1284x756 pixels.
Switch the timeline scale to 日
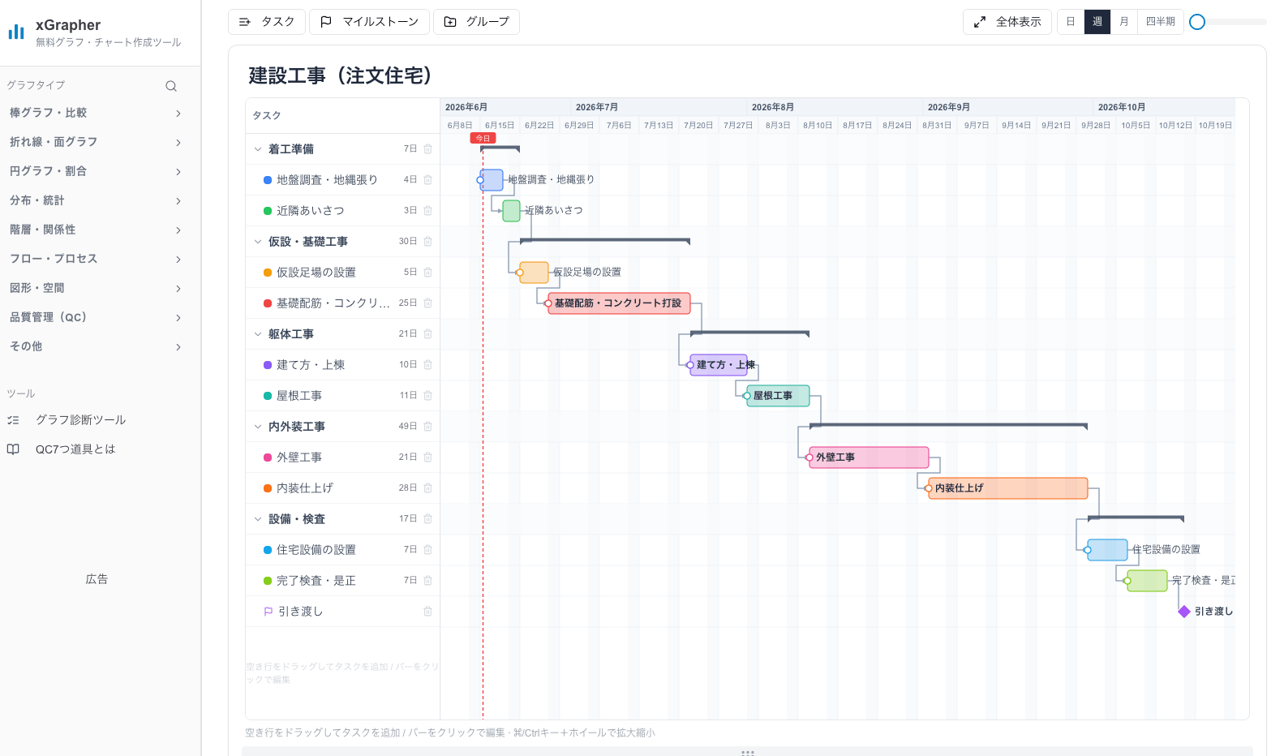point(1071,22)
